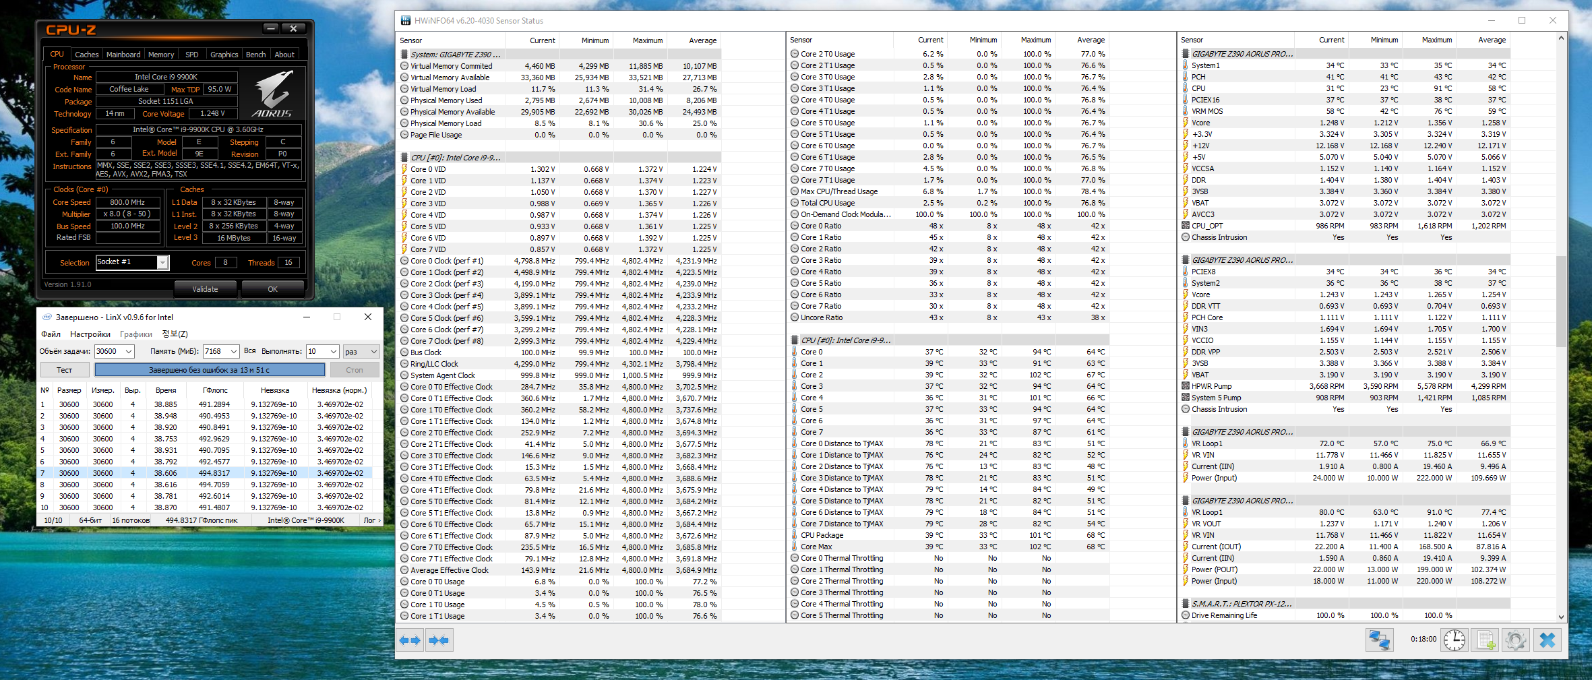Switch to the Graphics tab in CPU-Z
The width and height of the screenshot is (1592, 680).
pos(224,55)
